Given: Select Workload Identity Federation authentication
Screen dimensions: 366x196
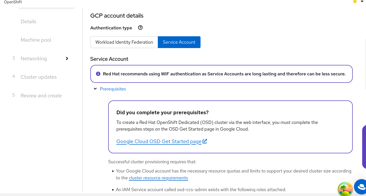Looking at the screenshot, I should tap(124, 42).
